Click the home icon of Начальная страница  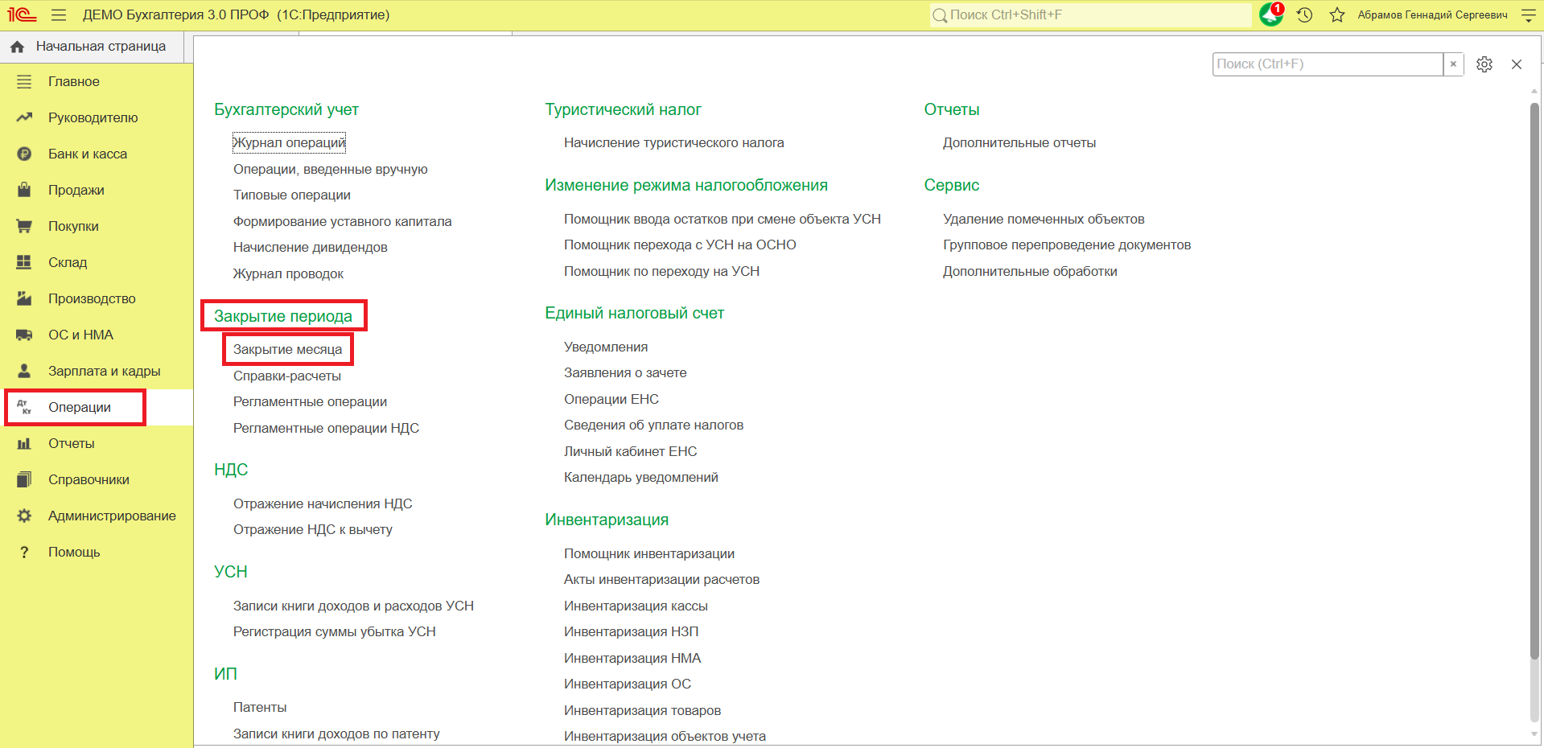(17, 47)
